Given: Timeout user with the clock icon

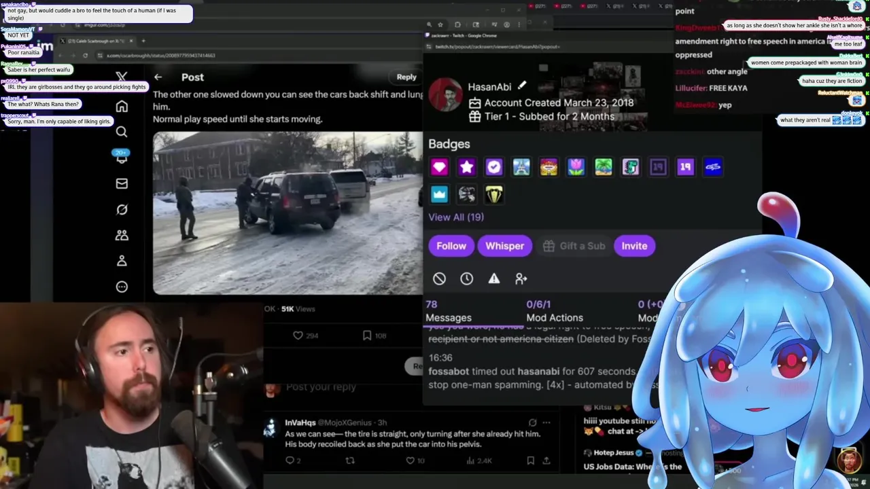Looking at the screenshot, I should pos(466,278).
